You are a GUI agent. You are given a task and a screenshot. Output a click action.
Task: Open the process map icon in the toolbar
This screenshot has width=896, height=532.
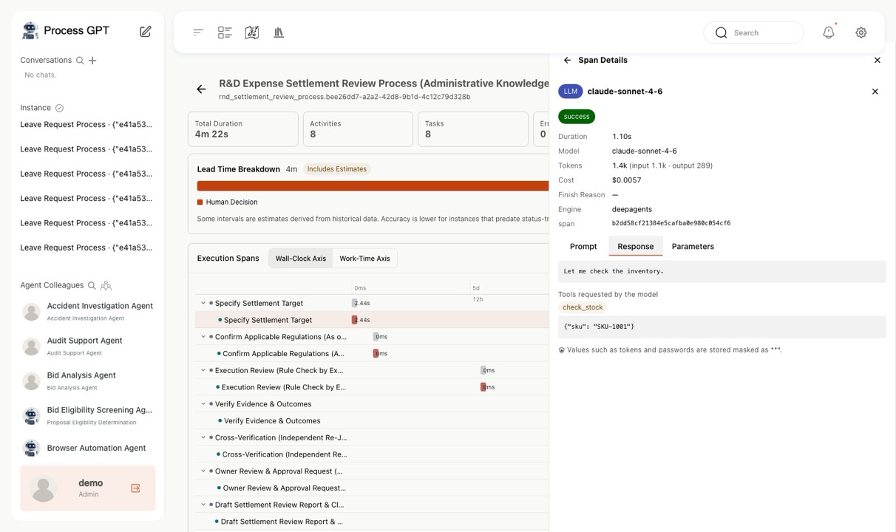(252, 33)
